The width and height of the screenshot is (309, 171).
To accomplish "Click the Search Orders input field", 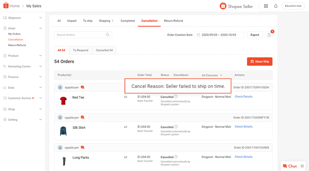I will pos(80,35).
